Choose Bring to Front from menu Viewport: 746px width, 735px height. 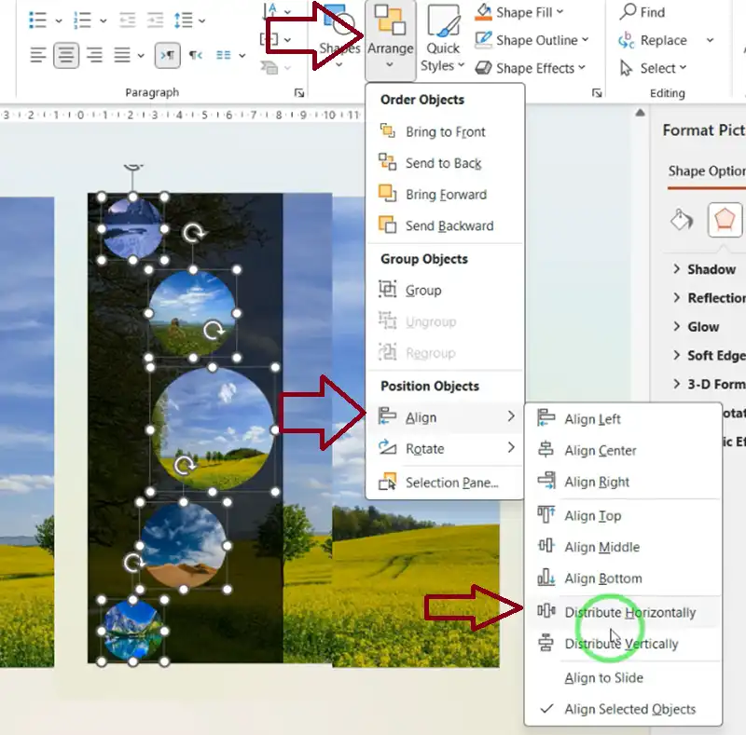[445, 132]
